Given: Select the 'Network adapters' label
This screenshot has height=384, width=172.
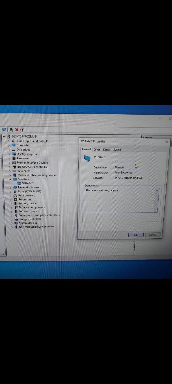Looking at the screenshot, I should click(29, 188).
